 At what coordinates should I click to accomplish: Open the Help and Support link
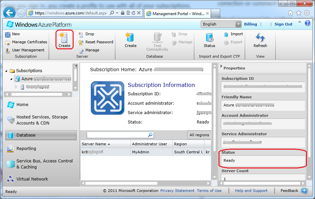tap(251, 191)
